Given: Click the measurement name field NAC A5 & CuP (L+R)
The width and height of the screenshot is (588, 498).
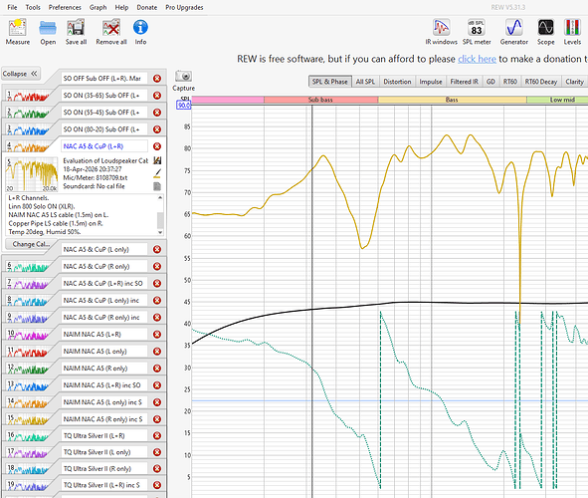Looking at the screenshot, I should click(x=104, y=146).
